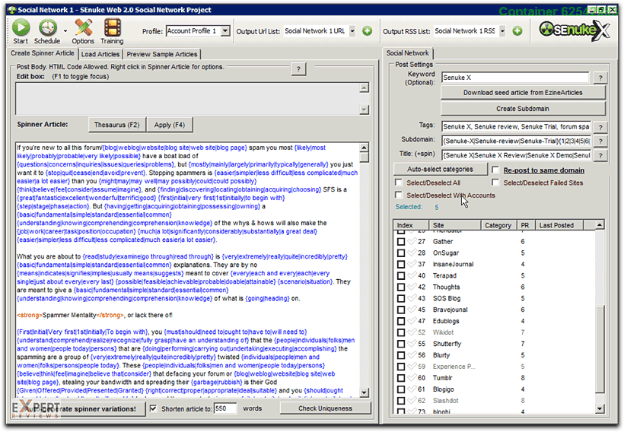The width and height of the screenshot is (624, 432).
Task: Toggle Re-post to same domain checkbox
Action: coord(495,170)
